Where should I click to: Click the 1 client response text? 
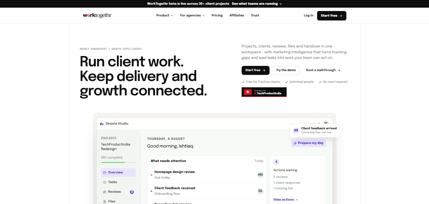pos(287,183)
